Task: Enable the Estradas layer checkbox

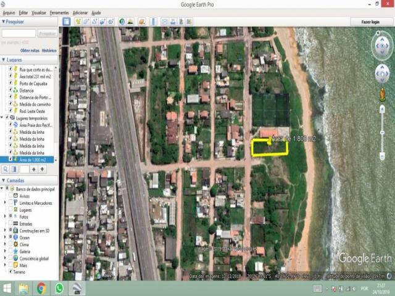Action: tap(10, 223)
